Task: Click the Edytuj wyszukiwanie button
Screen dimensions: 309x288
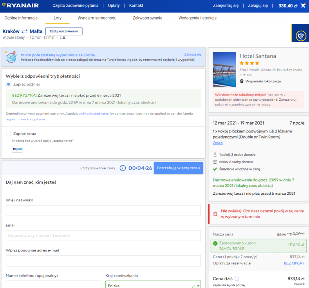Action: point(64,31)
